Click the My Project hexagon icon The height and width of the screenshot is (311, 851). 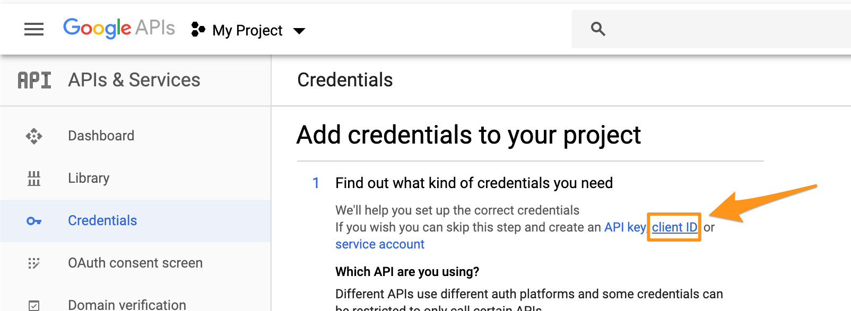[x=198, y=30]
